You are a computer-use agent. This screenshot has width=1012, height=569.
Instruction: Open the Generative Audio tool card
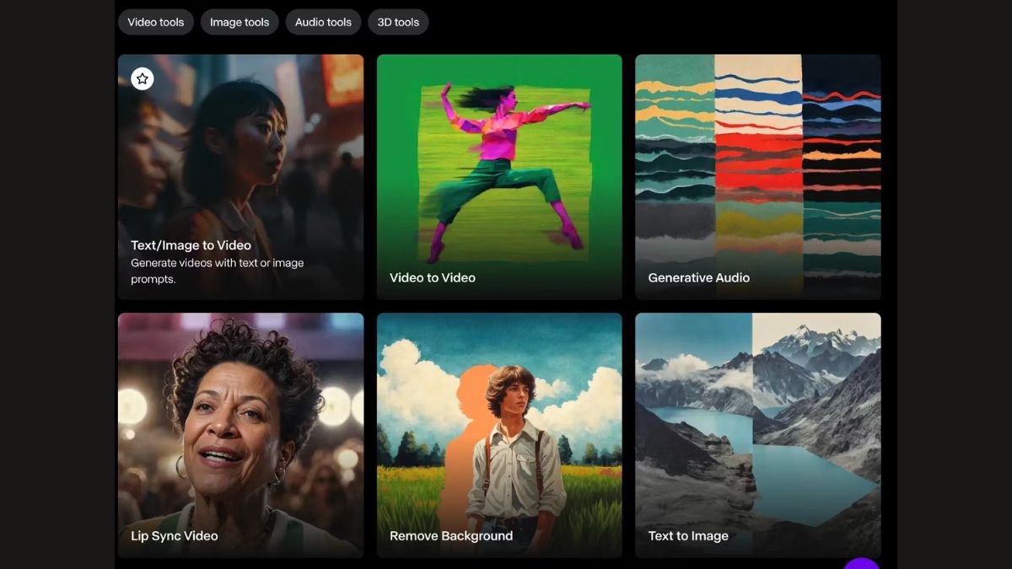coord(758,177)
